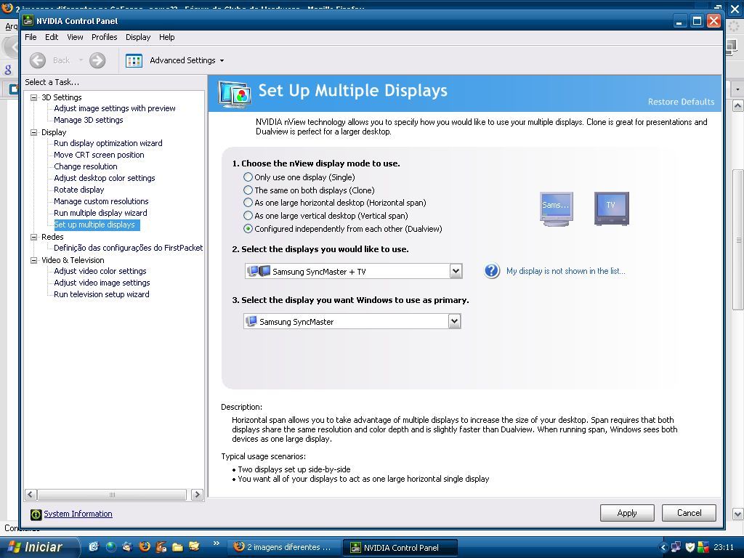The height and width of the screenshot is (558, 744).
Task: Click the Samsung monitor display icon
Action: [x=556, y=209]
